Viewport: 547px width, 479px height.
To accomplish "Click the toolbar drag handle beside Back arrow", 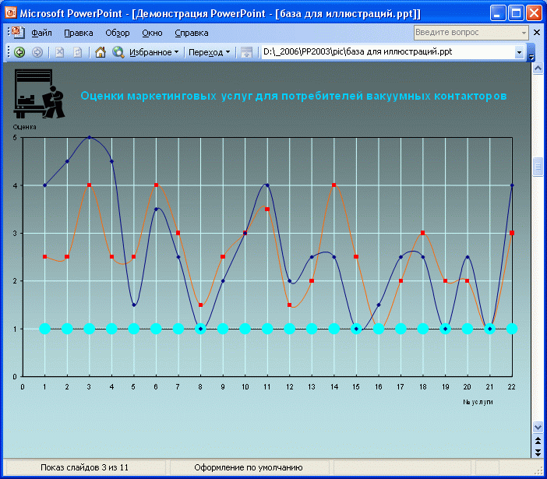I will (9, 52).
